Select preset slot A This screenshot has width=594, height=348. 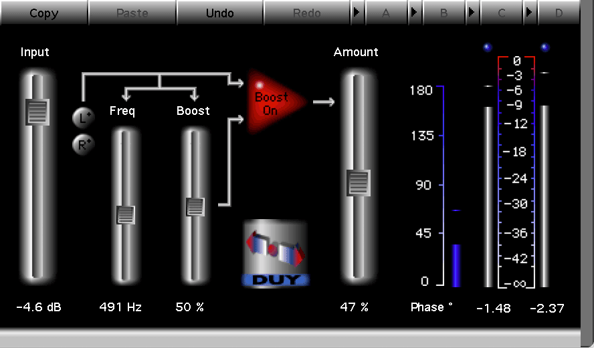tap(386, 12)
